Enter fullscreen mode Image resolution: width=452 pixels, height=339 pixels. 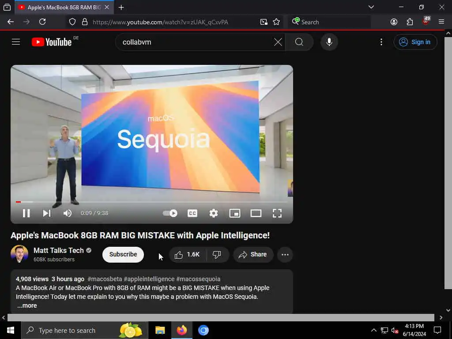click(x=277, y=213)
